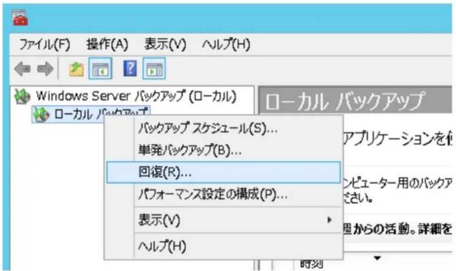Choose パフォーマンス設定の構成(P)... in the context menu
This screenshot has height=271, width=456.
[223, 194]
